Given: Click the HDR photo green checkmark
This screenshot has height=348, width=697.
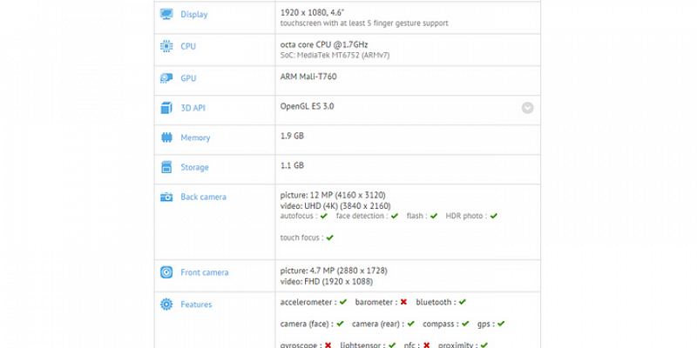Looking at the screenshot, I should [494, 216].
